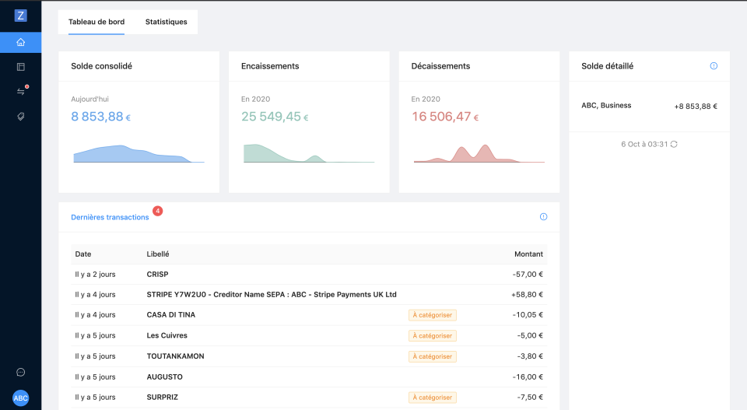The width and height of the screenshot is (747, 410).
Task: Click À catégoriser on the CASA DI TINA row
Action: pos(433,315)
